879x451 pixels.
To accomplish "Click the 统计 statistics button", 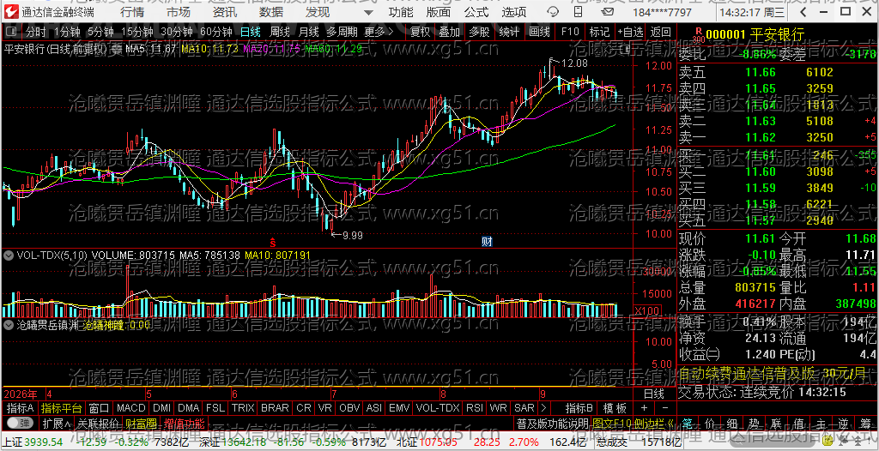I will (509, 33).
